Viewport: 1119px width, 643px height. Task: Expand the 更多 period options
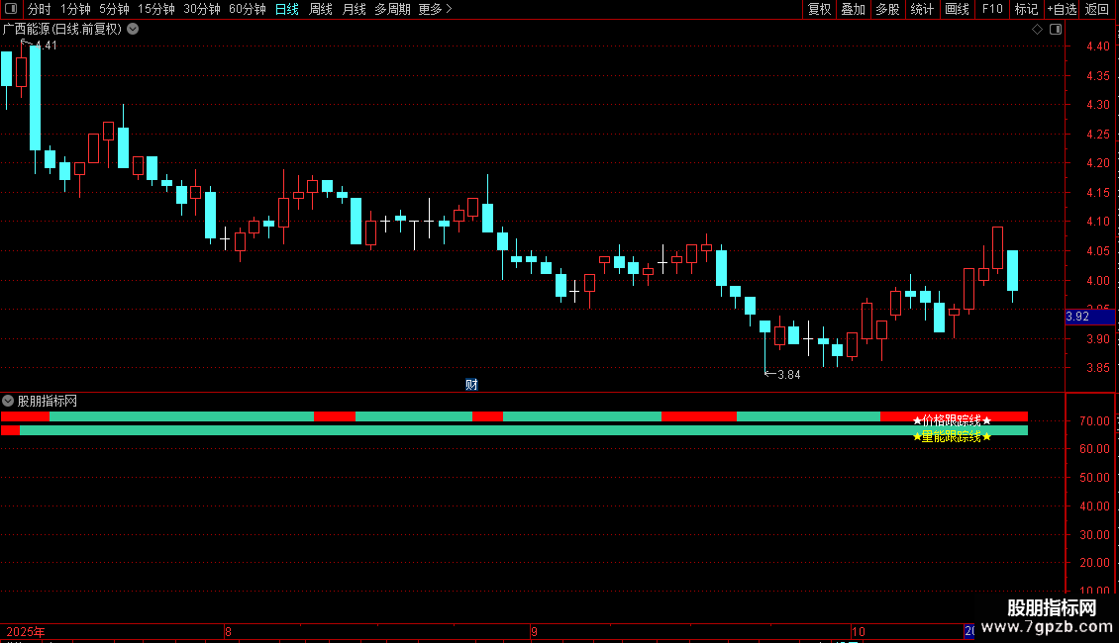coord(435,9)
